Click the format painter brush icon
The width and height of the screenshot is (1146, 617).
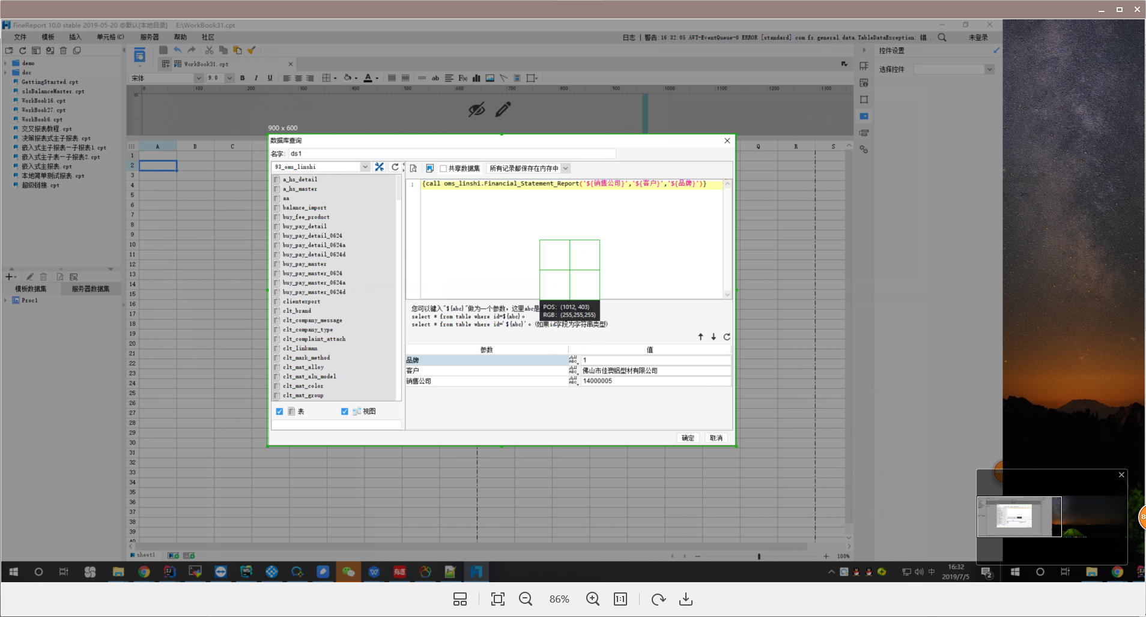[x=252, y=50]
